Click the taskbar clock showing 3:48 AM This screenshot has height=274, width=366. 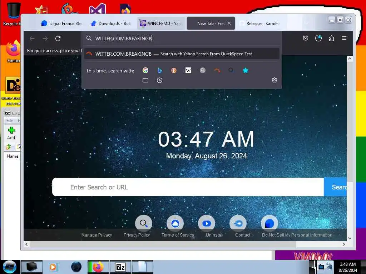tap(348, 267)
